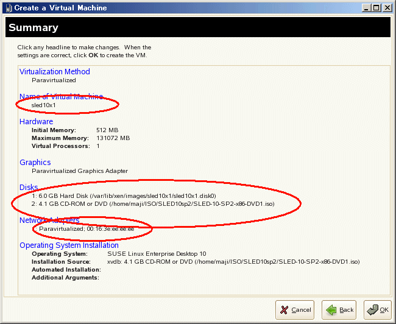Viewport: 396px width, 324px height.
Task: Select the 6.0 GB Hard Disk entry
Action: tap(124, 195)
